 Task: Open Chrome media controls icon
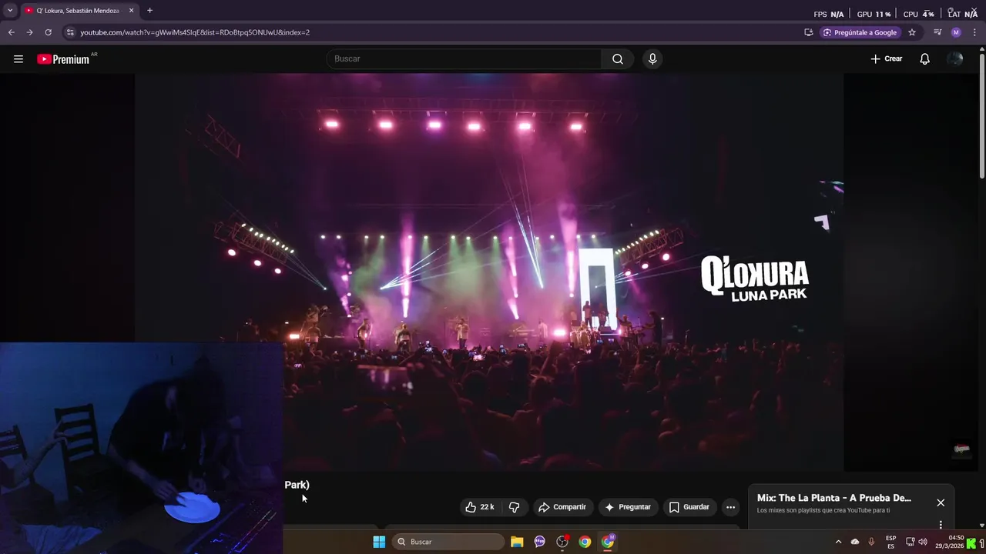pos(937,32)
